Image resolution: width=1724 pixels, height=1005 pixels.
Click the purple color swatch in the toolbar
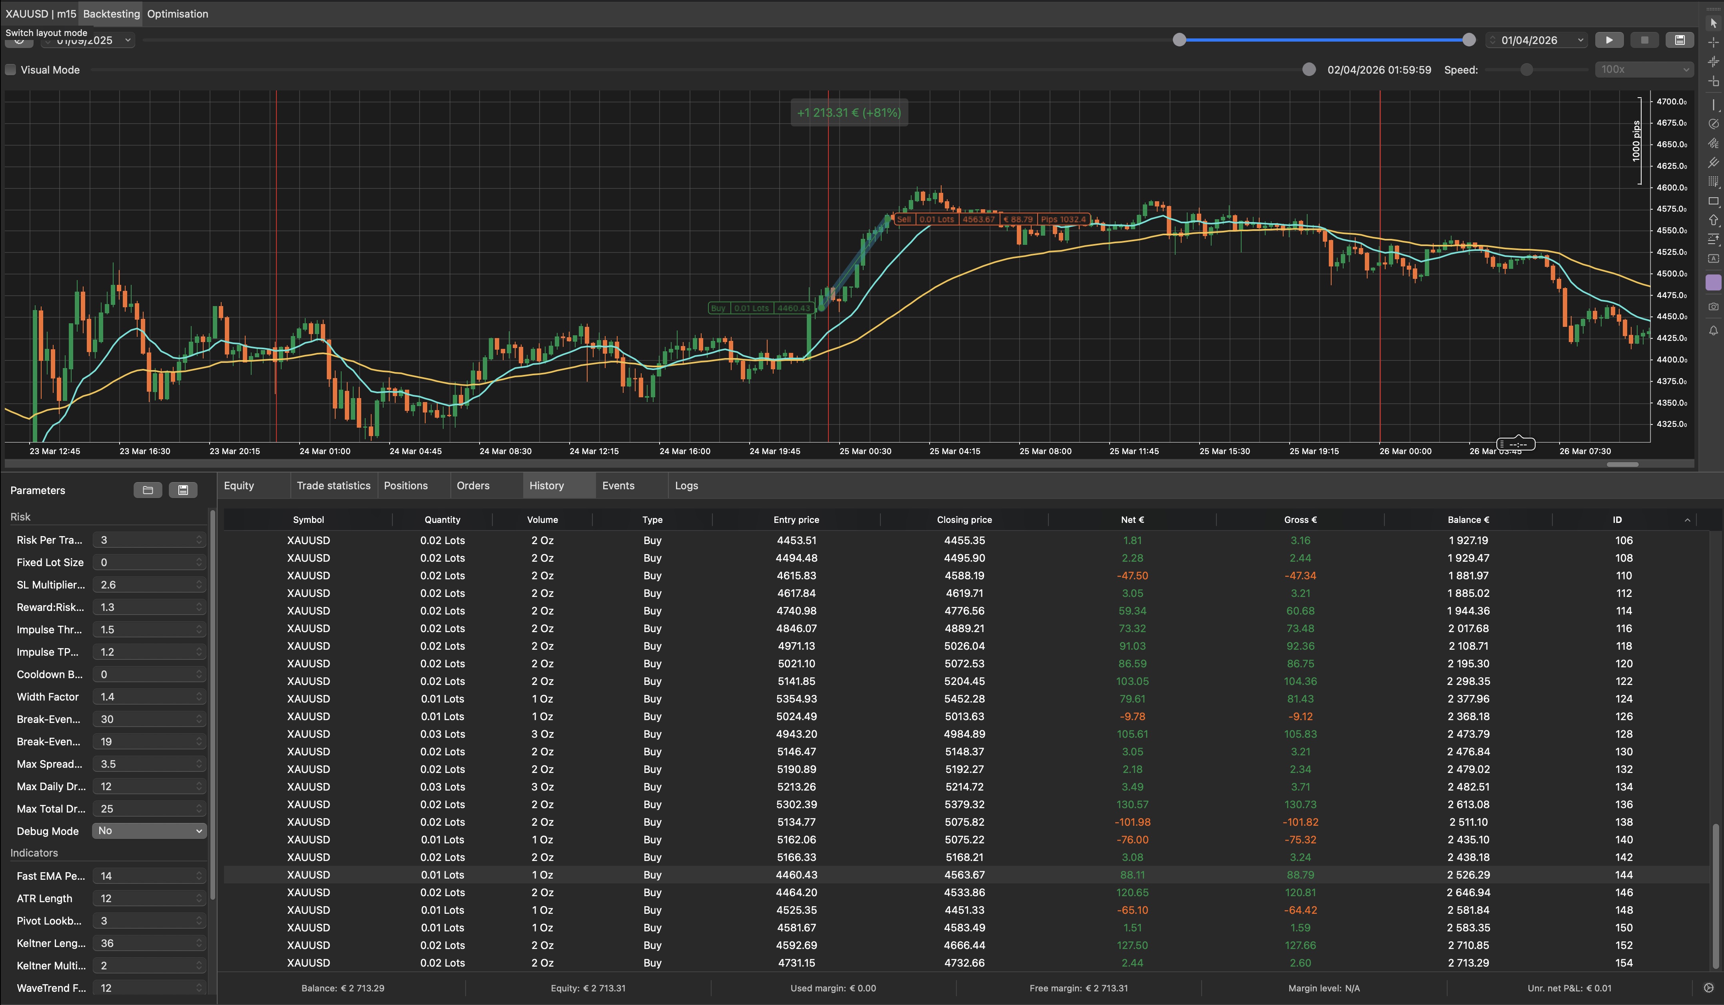pos(1713,282)
